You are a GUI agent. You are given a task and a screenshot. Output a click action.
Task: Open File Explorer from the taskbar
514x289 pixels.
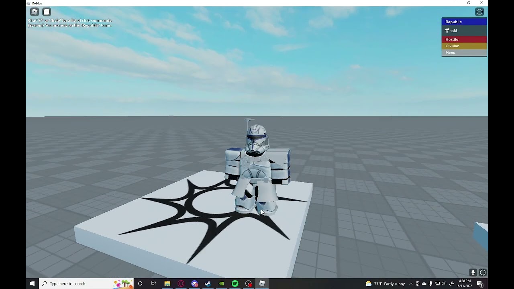coord(167,283)
